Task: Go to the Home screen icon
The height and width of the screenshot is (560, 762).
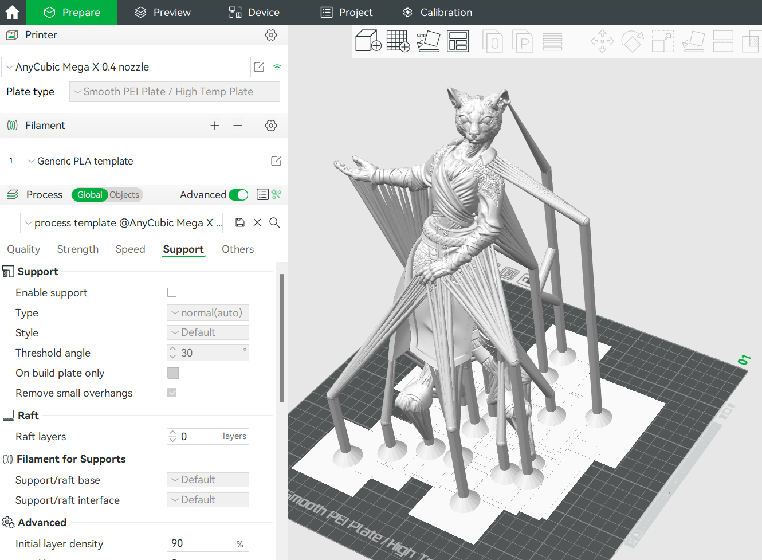Action: [x=12, y=12]
